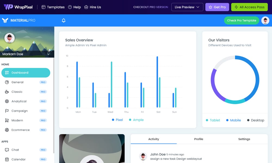Viewport: 272px width, 163px height.
Task: Click the teal Tablet donut segment
Action: click(235, 102)
